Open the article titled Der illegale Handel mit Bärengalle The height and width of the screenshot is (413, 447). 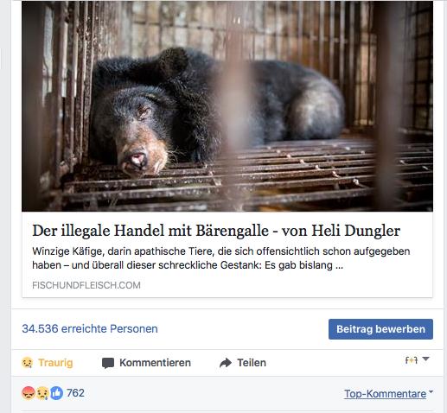[216, 231]
